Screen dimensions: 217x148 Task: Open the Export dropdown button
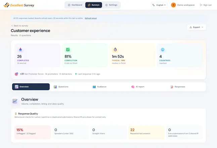197,27
